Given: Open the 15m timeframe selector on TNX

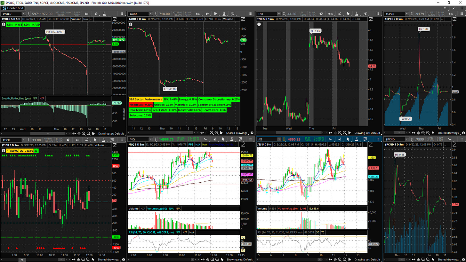Looking at the screenshot, I should point(330,14).
